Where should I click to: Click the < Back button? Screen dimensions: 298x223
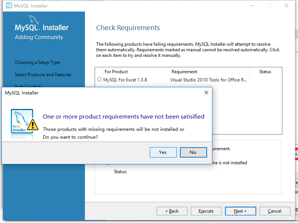tap(172, 211)
